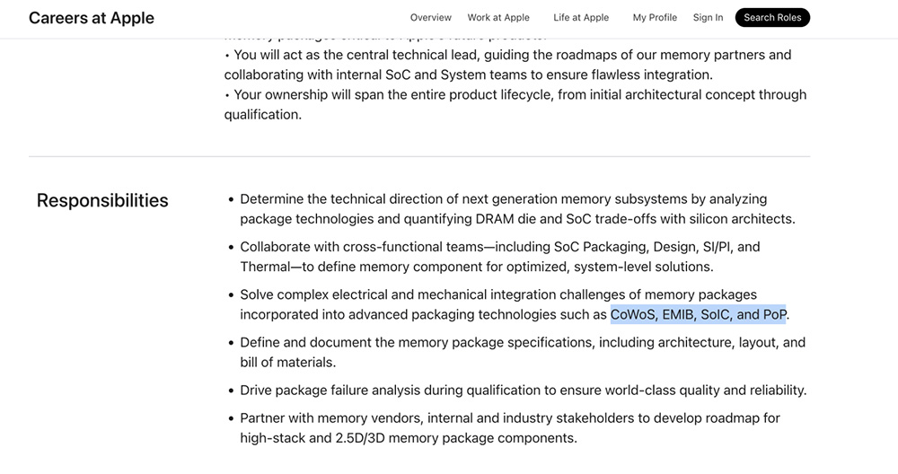Open the Careers at Apple home link

[92, 18]
